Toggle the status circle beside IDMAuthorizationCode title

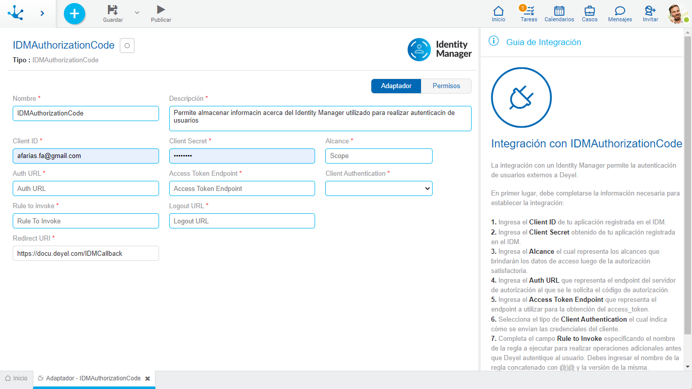pyautogui.click(x=127, y=46)
